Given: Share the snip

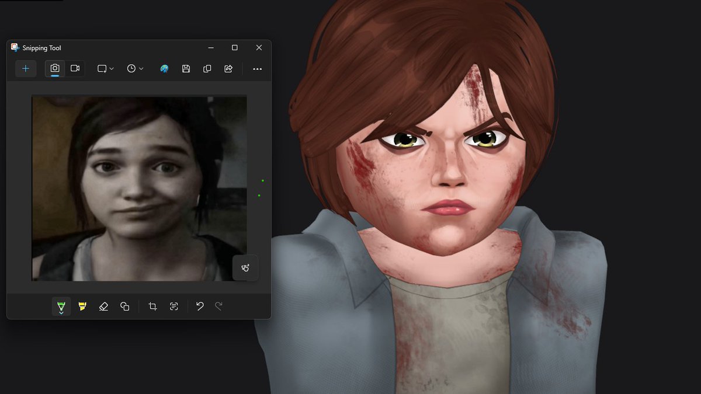Looking at the screenshot, I should (228, 69).
